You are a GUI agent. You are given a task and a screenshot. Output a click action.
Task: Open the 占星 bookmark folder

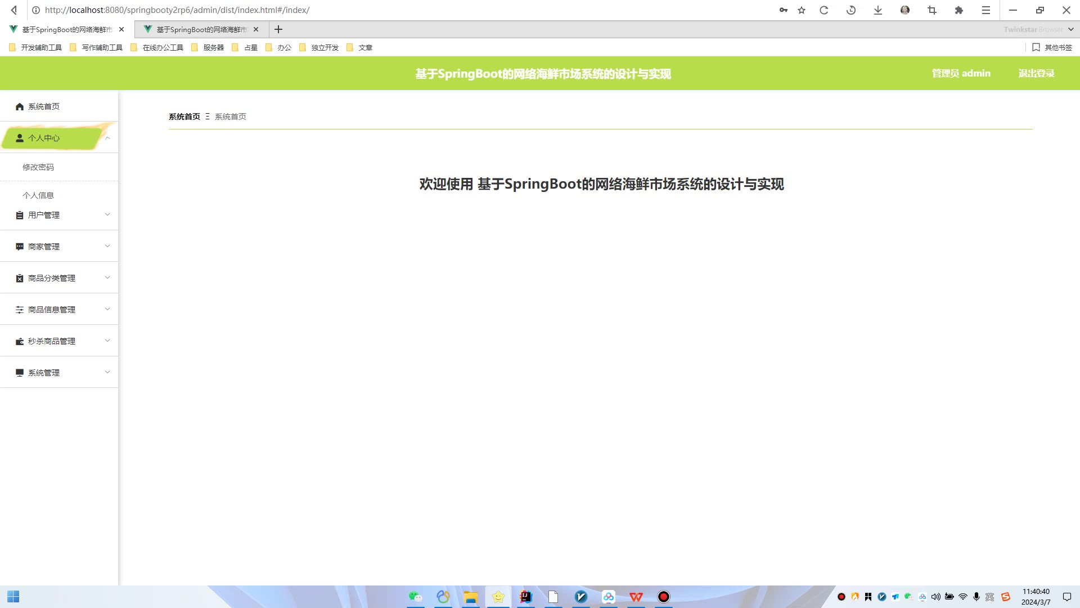click(245, 47)
